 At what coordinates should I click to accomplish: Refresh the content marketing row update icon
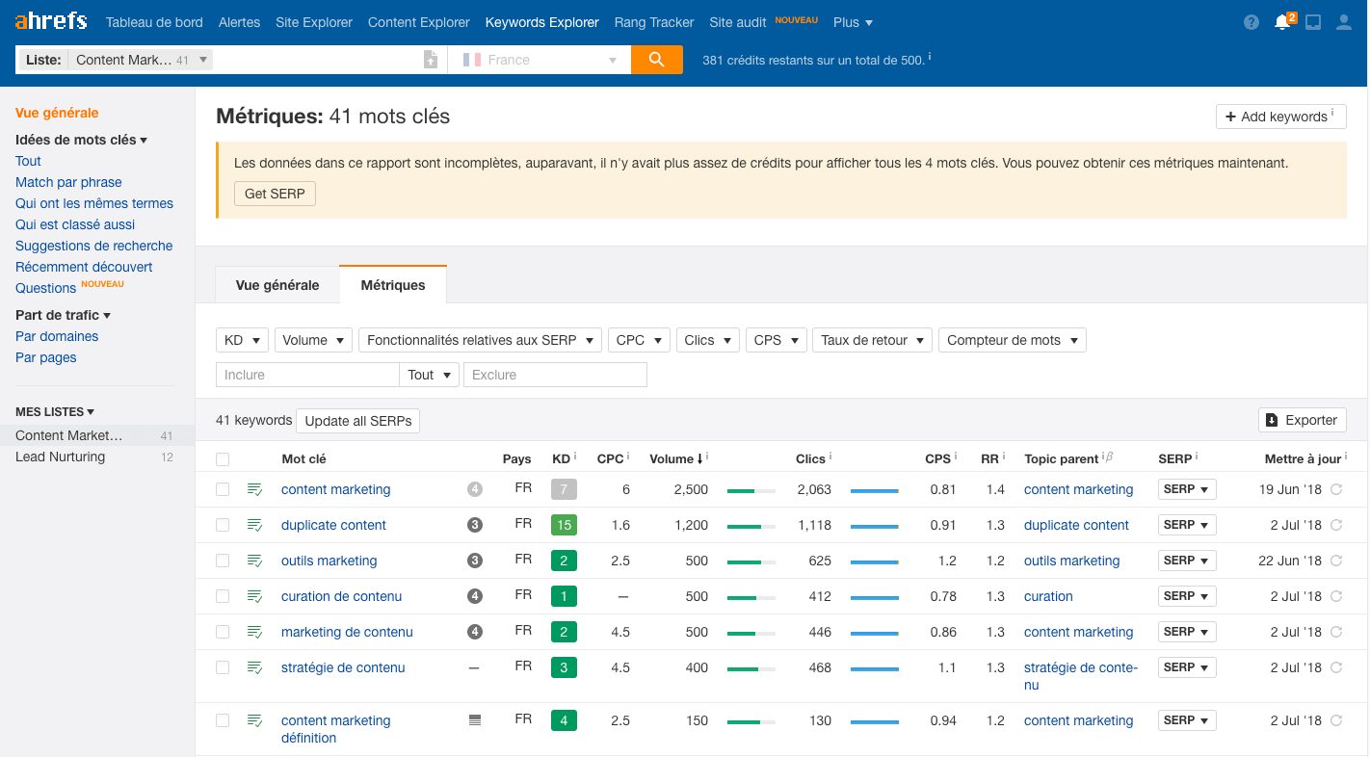pyautogui.click(x=1336, y=489)
